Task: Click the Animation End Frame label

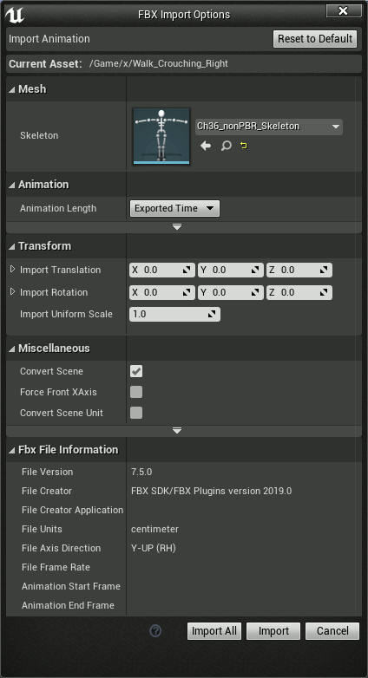Action: click(x=68, y=605)
